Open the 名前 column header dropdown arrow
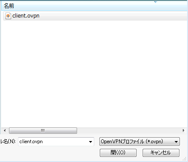Viewport: 188px width, 162px height. coord(155,2)
